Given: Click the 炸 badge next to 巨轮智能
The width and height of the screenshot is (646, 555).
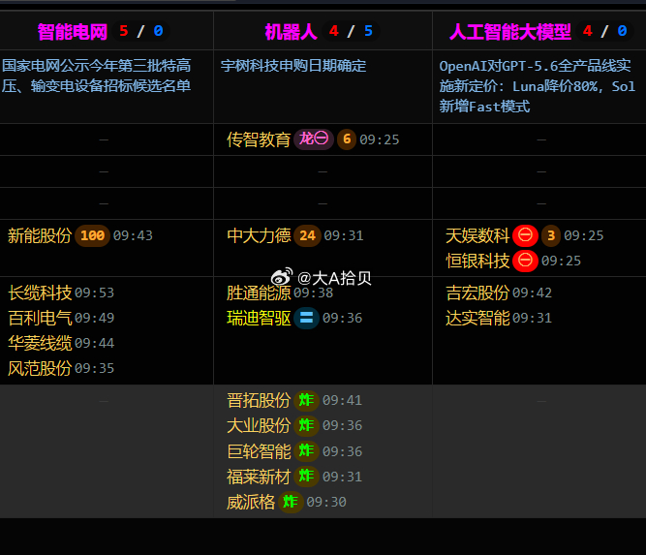Looking at the screenshot, I should pos(306,451).
